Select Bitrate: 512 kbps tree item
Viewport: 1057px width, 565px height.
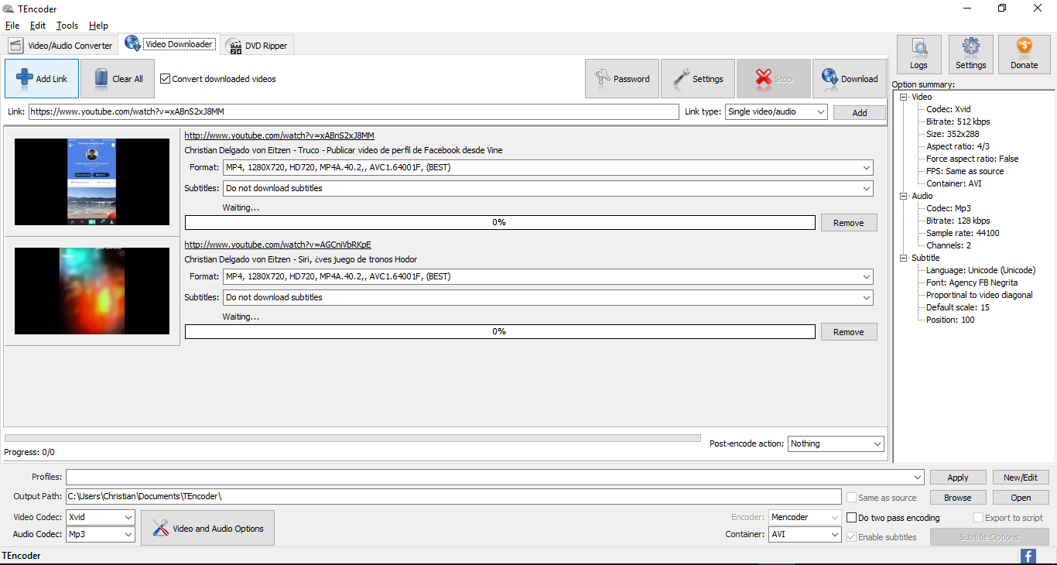pyautogui.click(x=958, y=122)
